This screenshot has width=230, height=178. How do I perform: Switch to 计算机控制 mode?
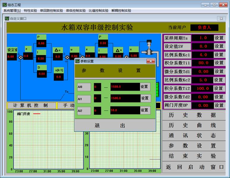(31, 105)
